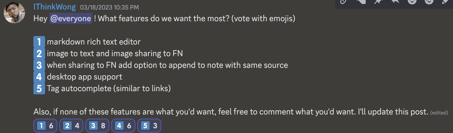Click the 1 emoji before 'markdown rich text editor'
This screenshot has width=453, height=133.
39,42
